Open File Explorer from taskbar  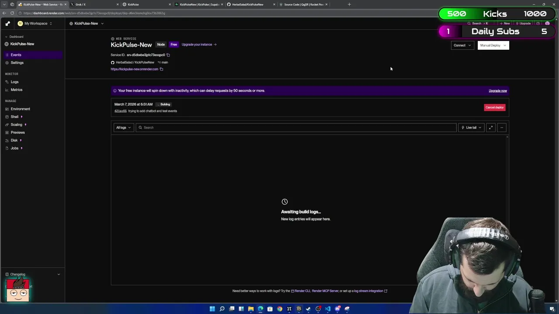coord(251,309)
